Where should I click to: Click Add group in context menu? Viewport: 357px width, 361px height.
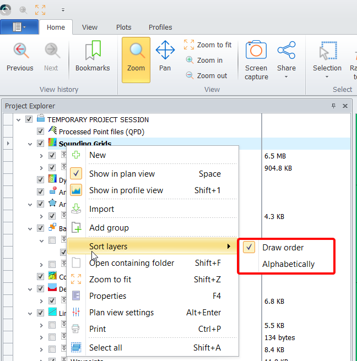tap(109, 228)
